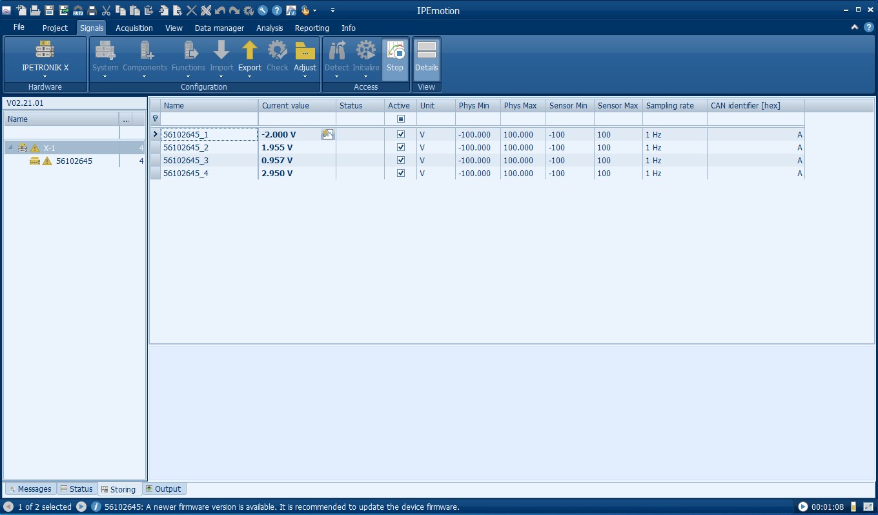878x515 pixels.
Task: Click the Delete X icon in top toolbar
Action: 191,10
